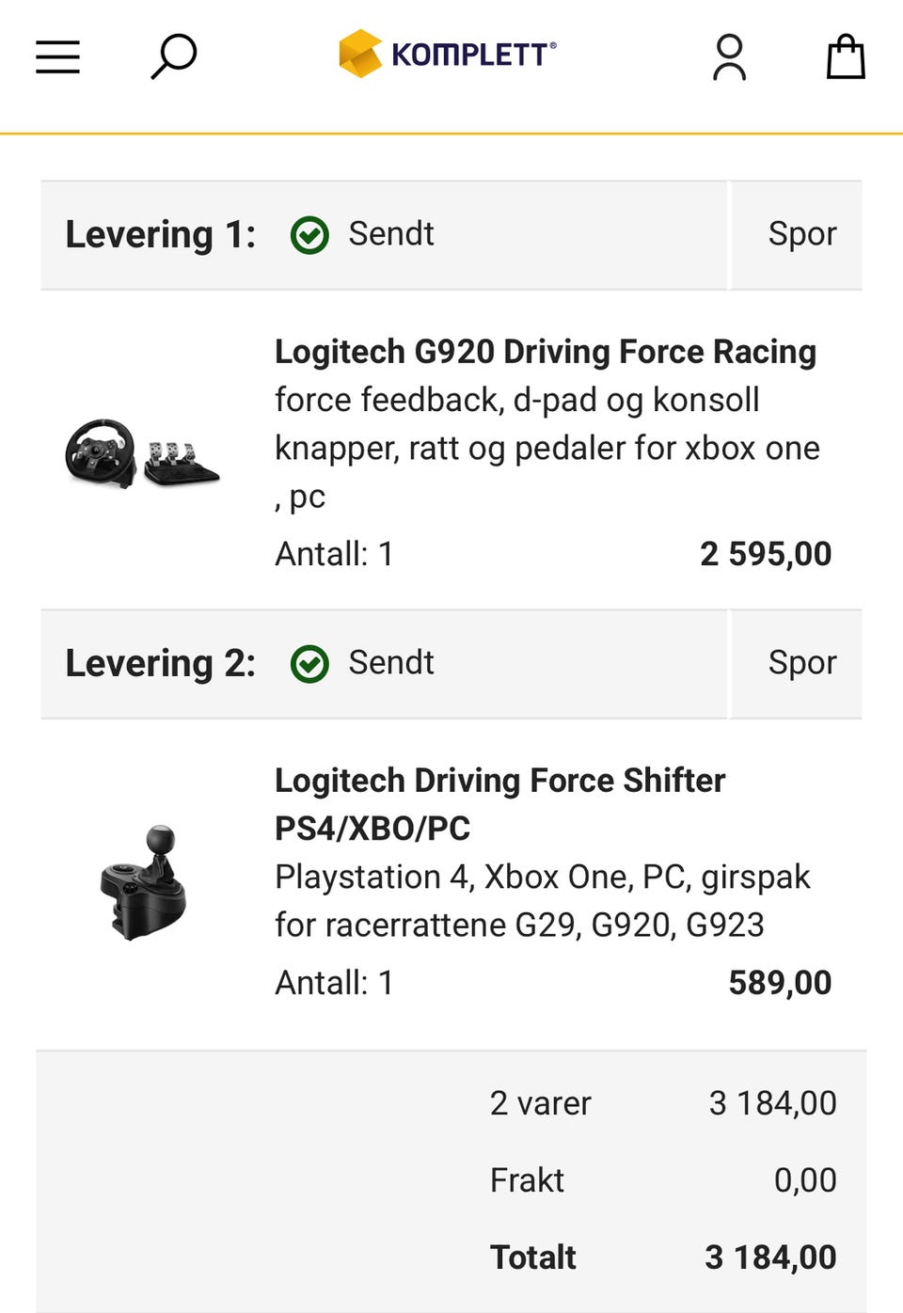The height and width of the screenshot is (1313, 903).
Task: Track Levering 1 with Spor
Action: (801, 235)
